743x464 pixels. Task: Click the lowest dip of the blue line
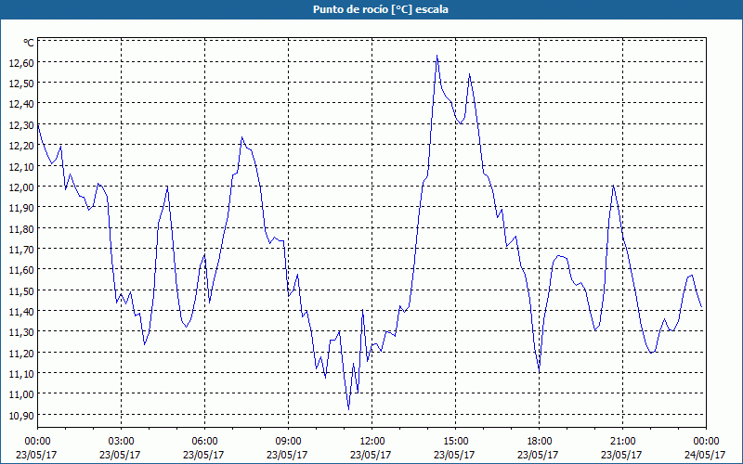[x=349, y=409]
